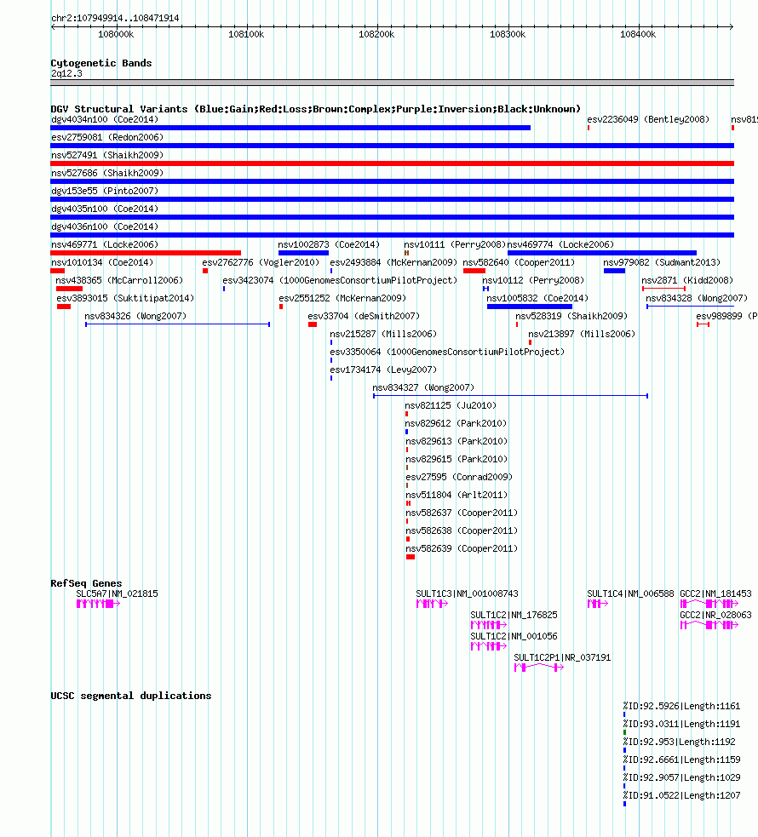Select the SULT1C2 NM_176825 gene glyph
758x837 pixels.
pyautogui.click(x=488, y=625)
